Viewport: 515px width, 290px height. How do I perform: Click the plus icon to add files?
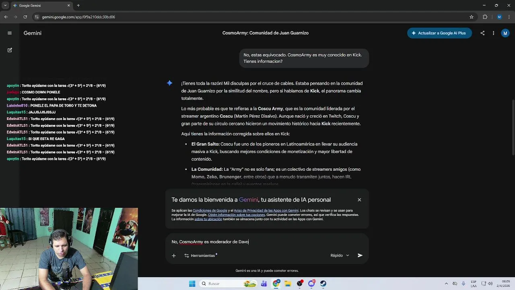pos(174,255)
